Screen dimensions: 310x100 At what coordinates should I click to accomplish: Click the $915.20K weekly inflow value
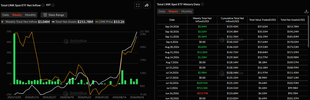(x=202, y=88)
